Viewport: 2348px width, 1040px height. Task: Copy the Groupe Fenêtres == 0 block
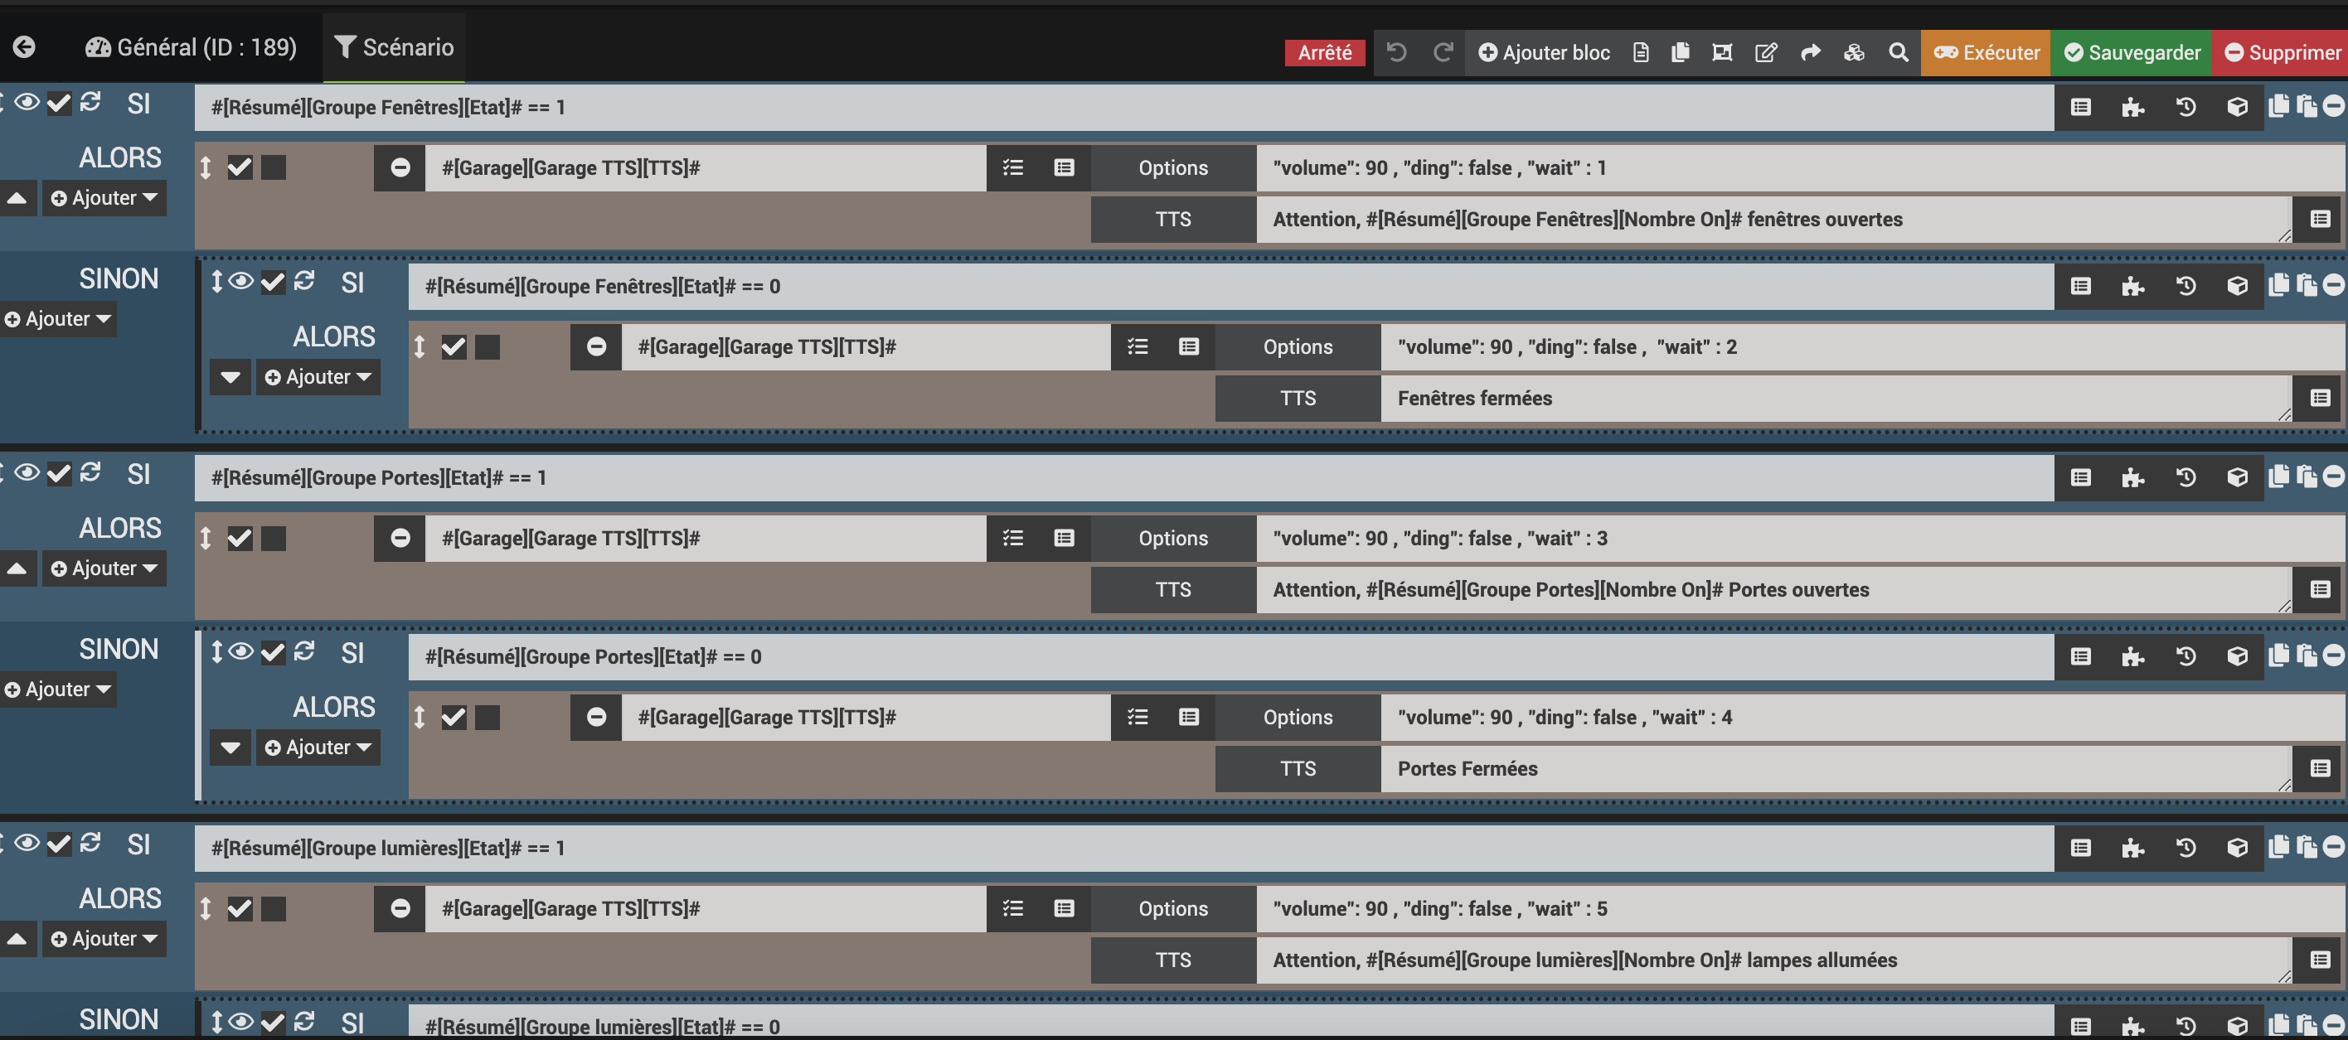[2278, 285]
